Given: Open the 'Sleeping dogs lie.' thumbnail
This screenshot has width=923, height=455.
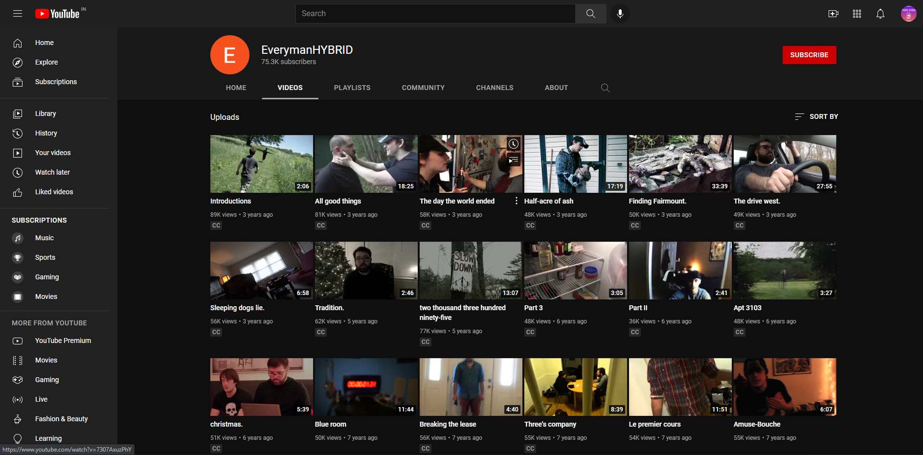Looking at the screenshot, I should (262, 271).
